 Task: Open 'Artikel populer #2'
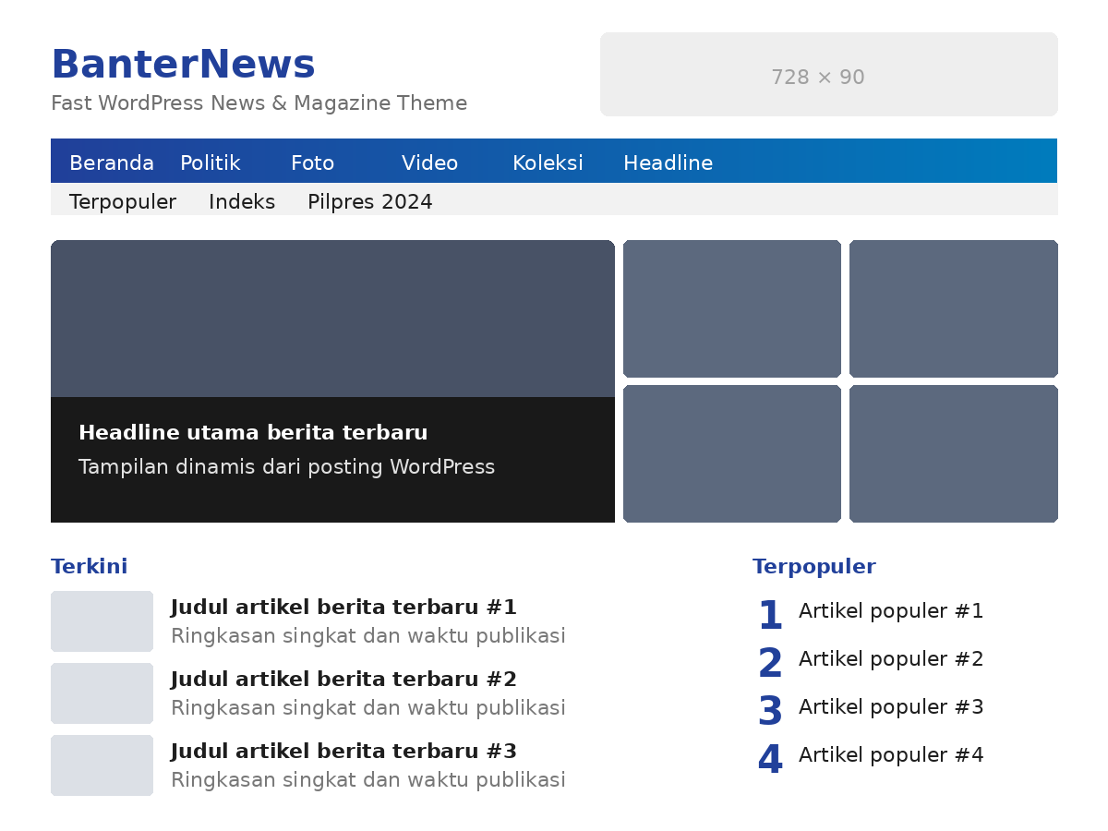coord(891,659)
